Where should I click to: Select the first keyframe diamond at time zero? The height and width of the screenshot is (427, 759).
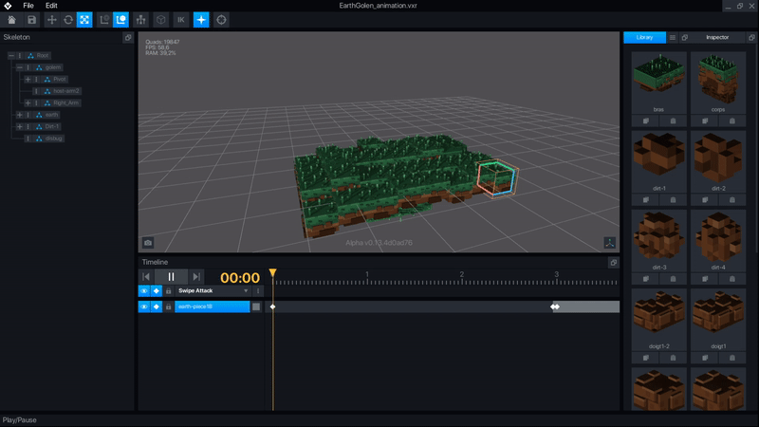click(x=272, y=306)
